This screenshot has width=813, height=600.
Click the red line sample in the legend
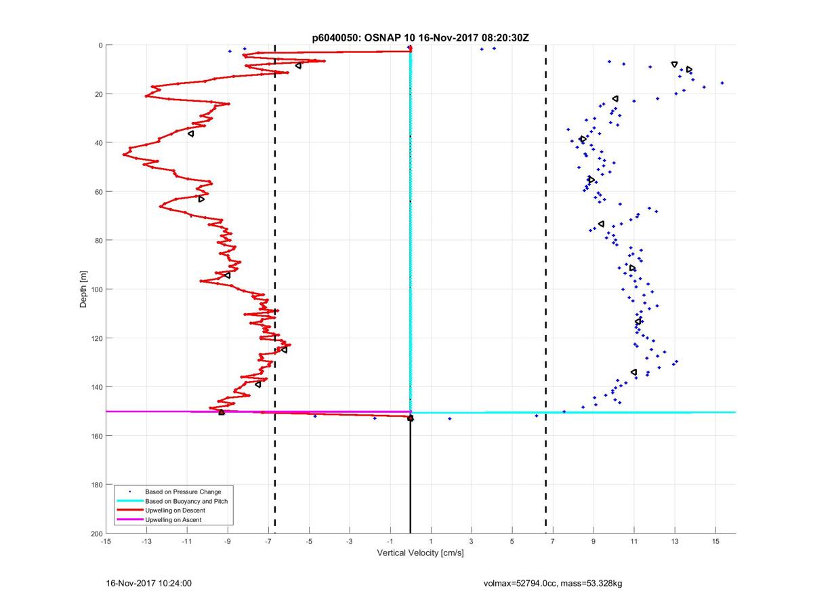129,510
